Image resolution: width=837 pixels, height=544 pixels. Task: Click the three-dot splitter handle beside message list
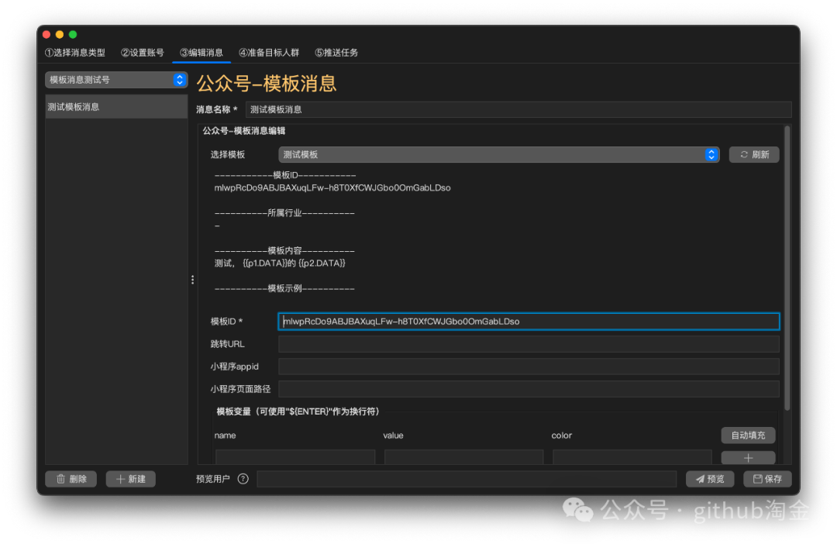click(x=193, y=280)
